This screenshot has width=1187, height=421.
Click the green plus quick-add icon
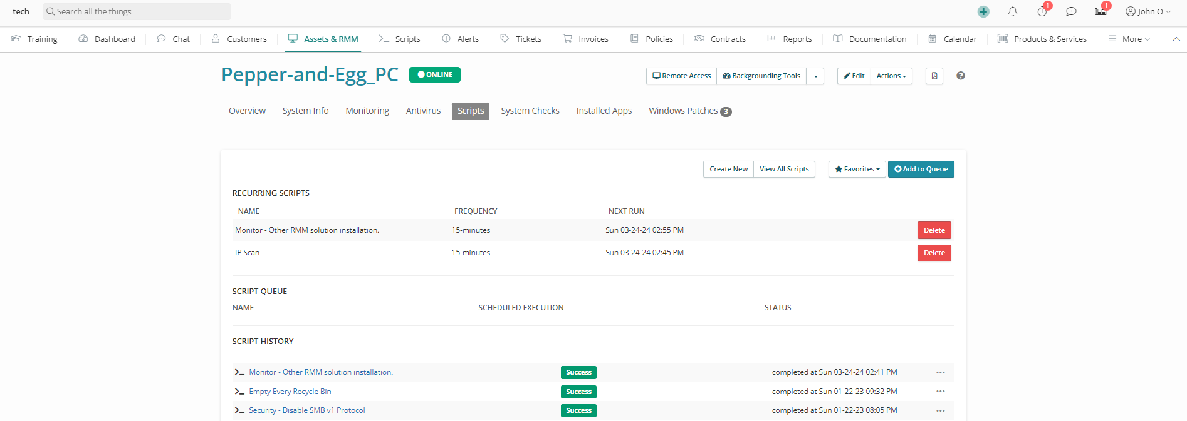pos(983,12)
